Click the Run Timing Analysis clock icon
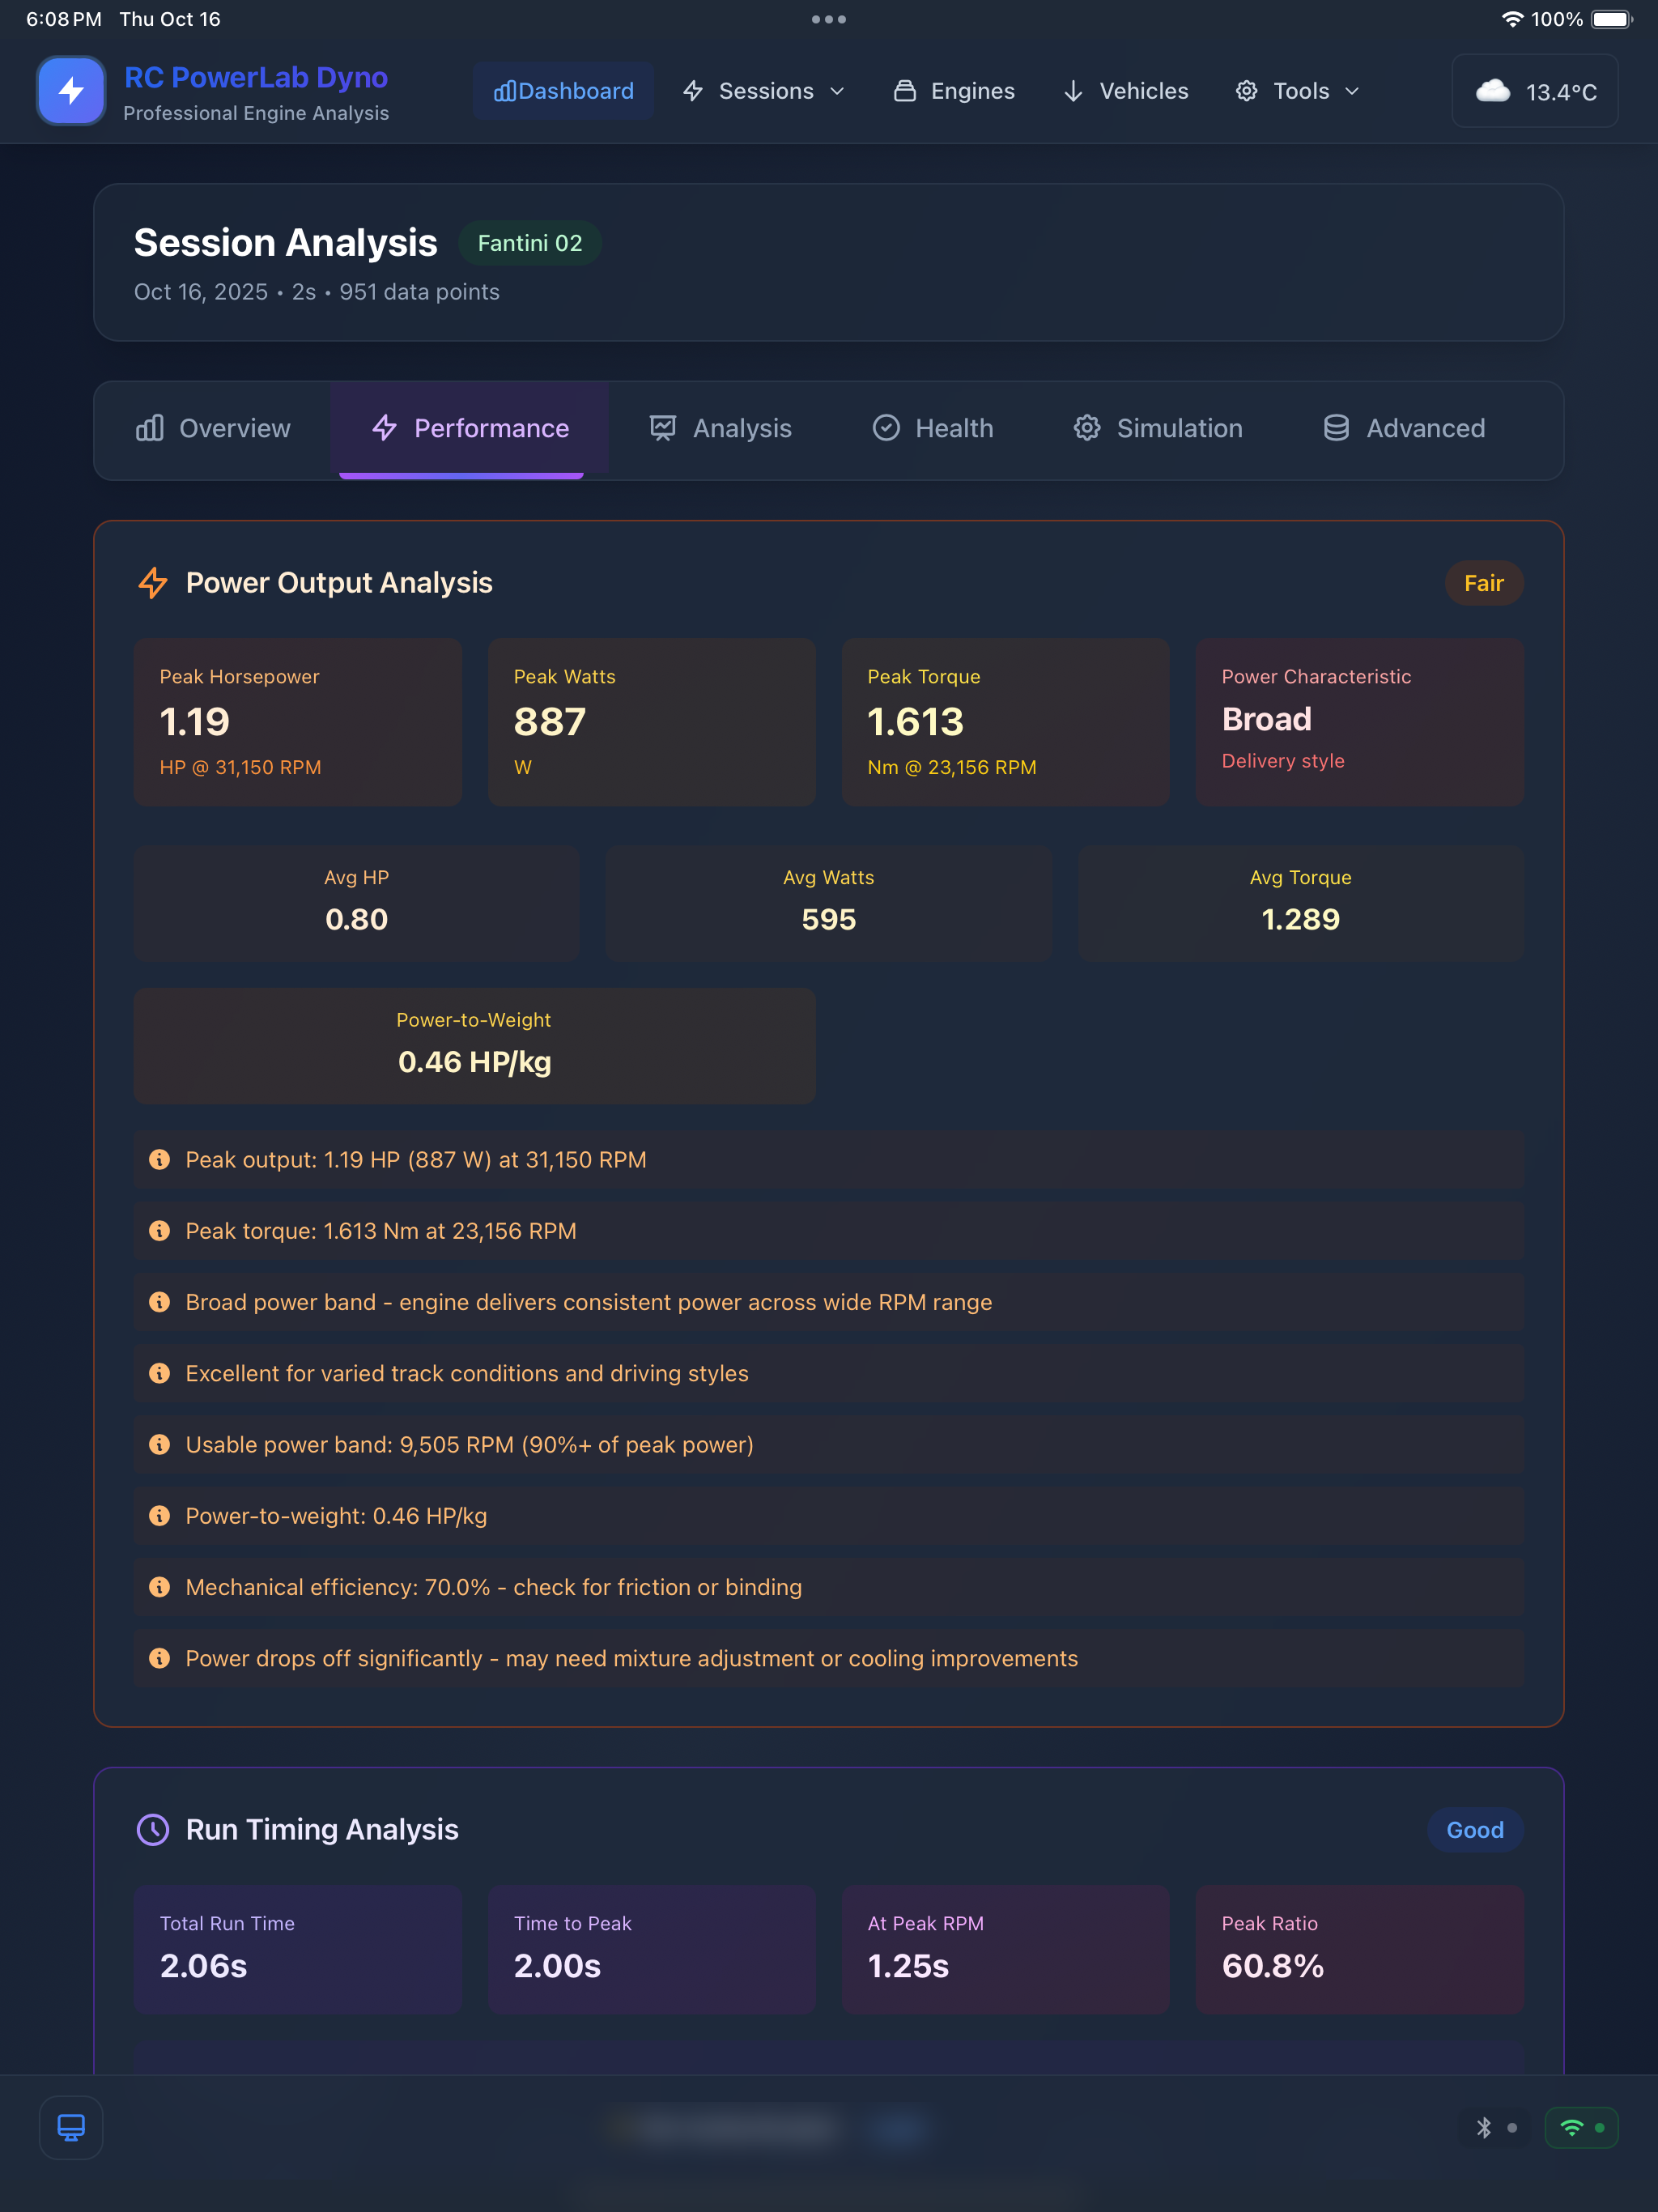 (153, 1830)
